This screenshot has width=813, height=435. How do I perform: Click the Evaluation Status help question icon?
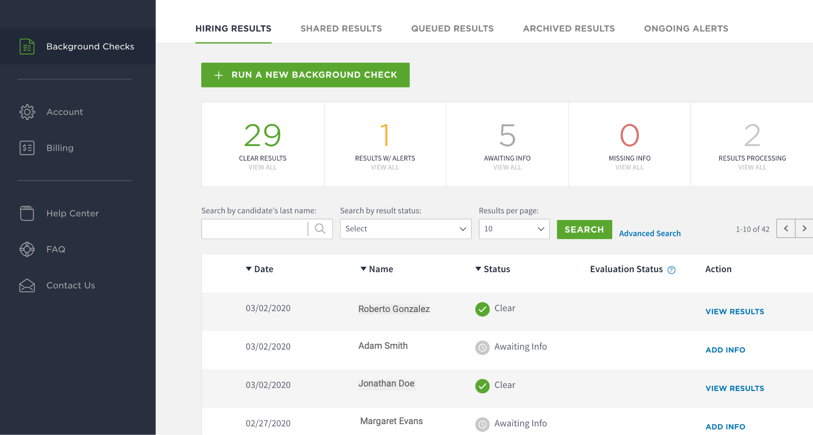(x=671, y=270)
